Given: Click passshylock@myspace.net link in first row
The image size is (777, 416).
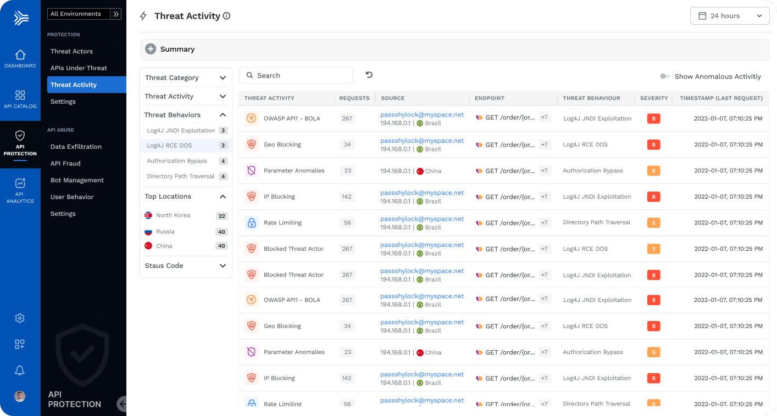Looking at the screenshot, I should point(421,115).
